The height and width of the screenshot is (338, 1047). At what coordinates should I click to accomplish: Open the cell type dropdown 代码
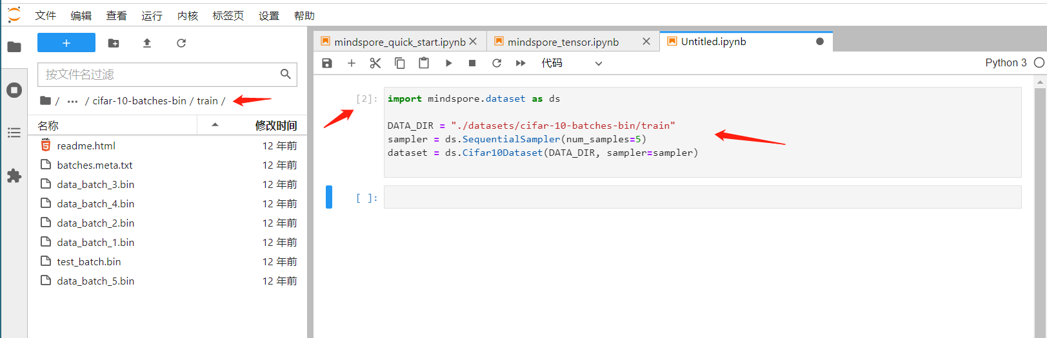click(x=572, y=63)
